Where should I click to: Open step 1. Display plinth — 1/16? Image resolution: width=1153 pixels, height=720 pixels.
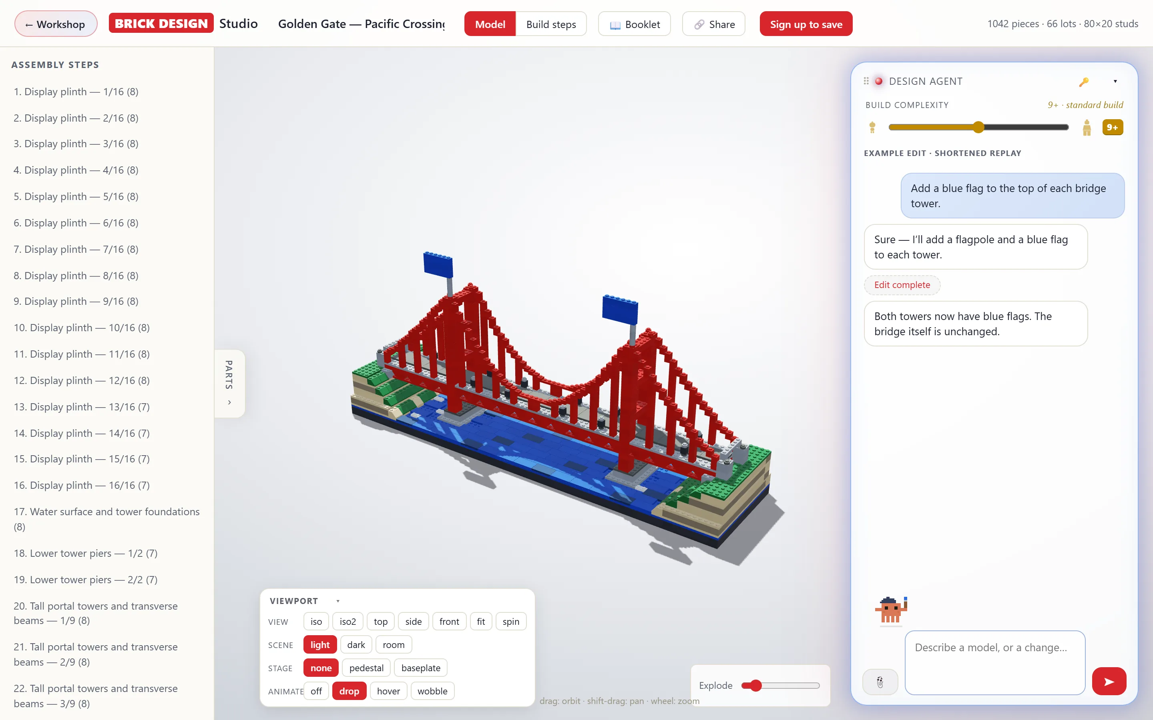pos(76,92)
